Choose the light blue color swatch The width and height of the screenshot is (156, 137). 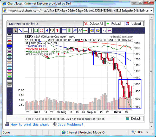[10, 65]
